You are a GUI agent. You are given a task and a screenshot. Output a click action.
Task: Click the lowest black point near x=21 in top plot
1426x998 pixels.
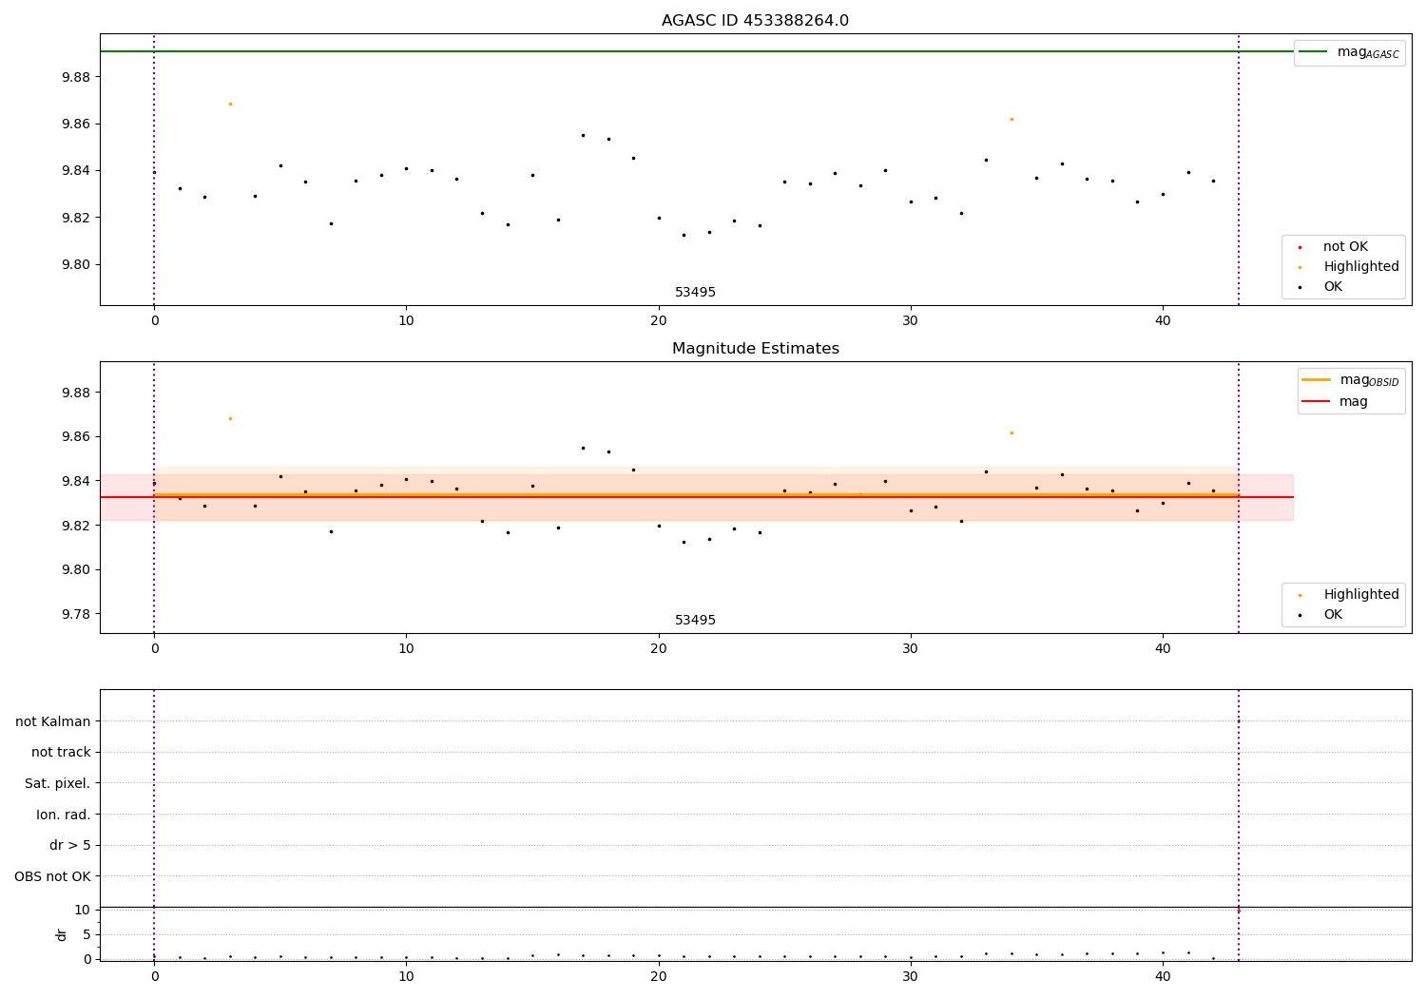point(684,235)
